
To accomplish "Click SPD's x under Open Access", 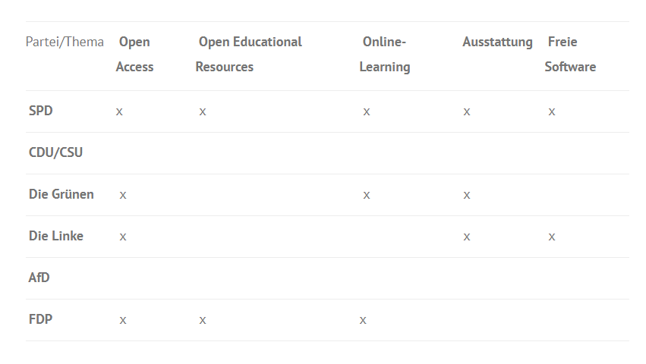I will point(119,111).
